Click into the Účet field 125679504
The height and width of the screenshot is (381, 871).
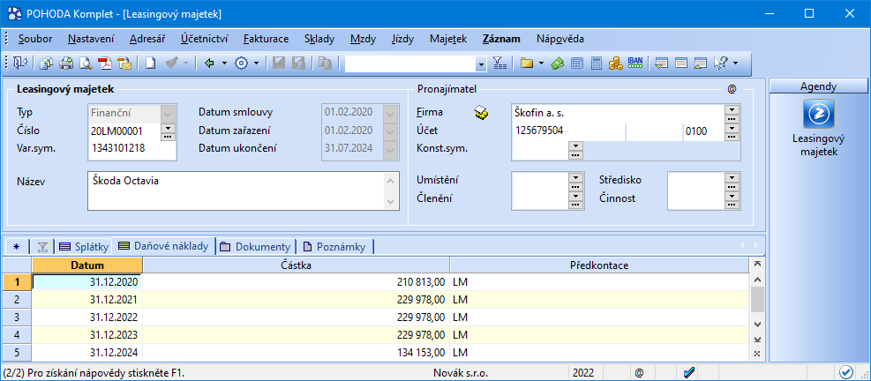point(567,131)
